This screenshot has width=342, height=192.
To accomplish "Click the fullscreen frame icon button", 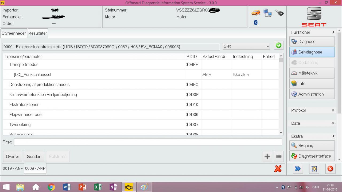I will [314, 169].
